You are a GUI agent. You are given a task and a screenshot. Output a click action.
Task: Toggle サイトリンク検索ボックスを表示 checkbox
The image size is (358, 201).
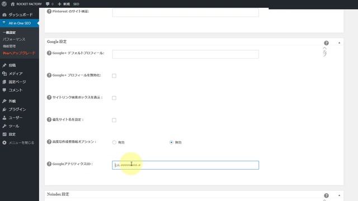tap(114, 98)
